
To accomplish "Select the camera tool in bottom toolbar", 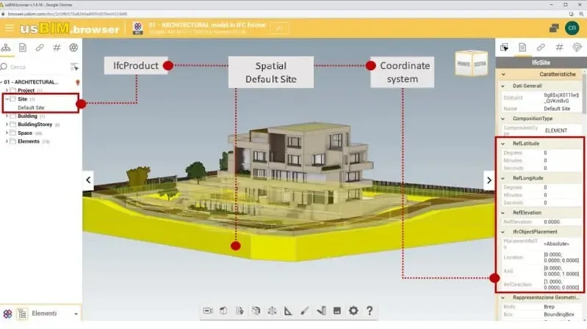I will 208,311.
